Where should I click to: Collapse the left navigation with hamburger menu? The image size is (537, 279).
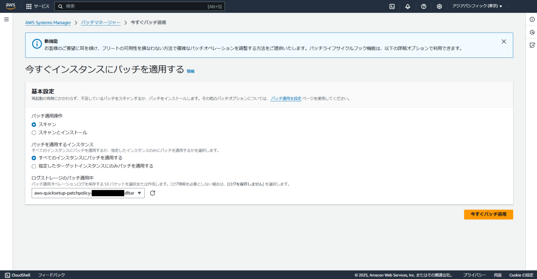coord(6,19)
